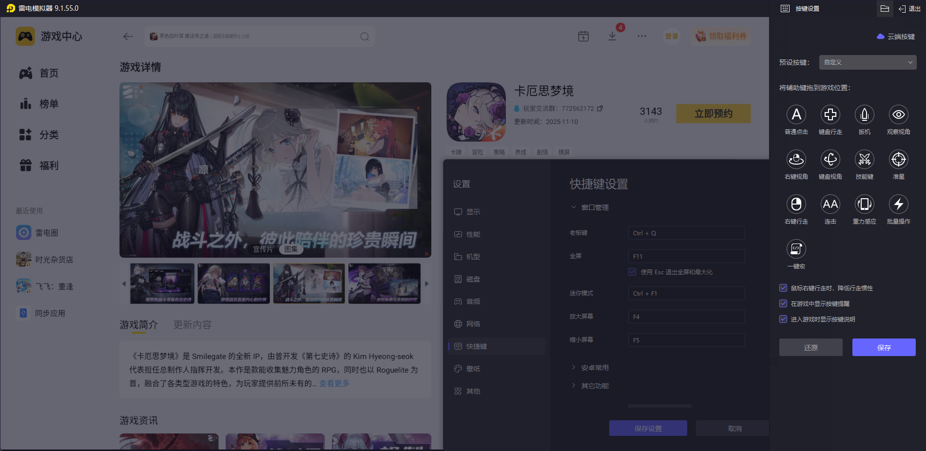Image resolution: width=926 pixels, height=451 pixels.
Task: Show next screenshots with right arrow
Action: [426, 283]
